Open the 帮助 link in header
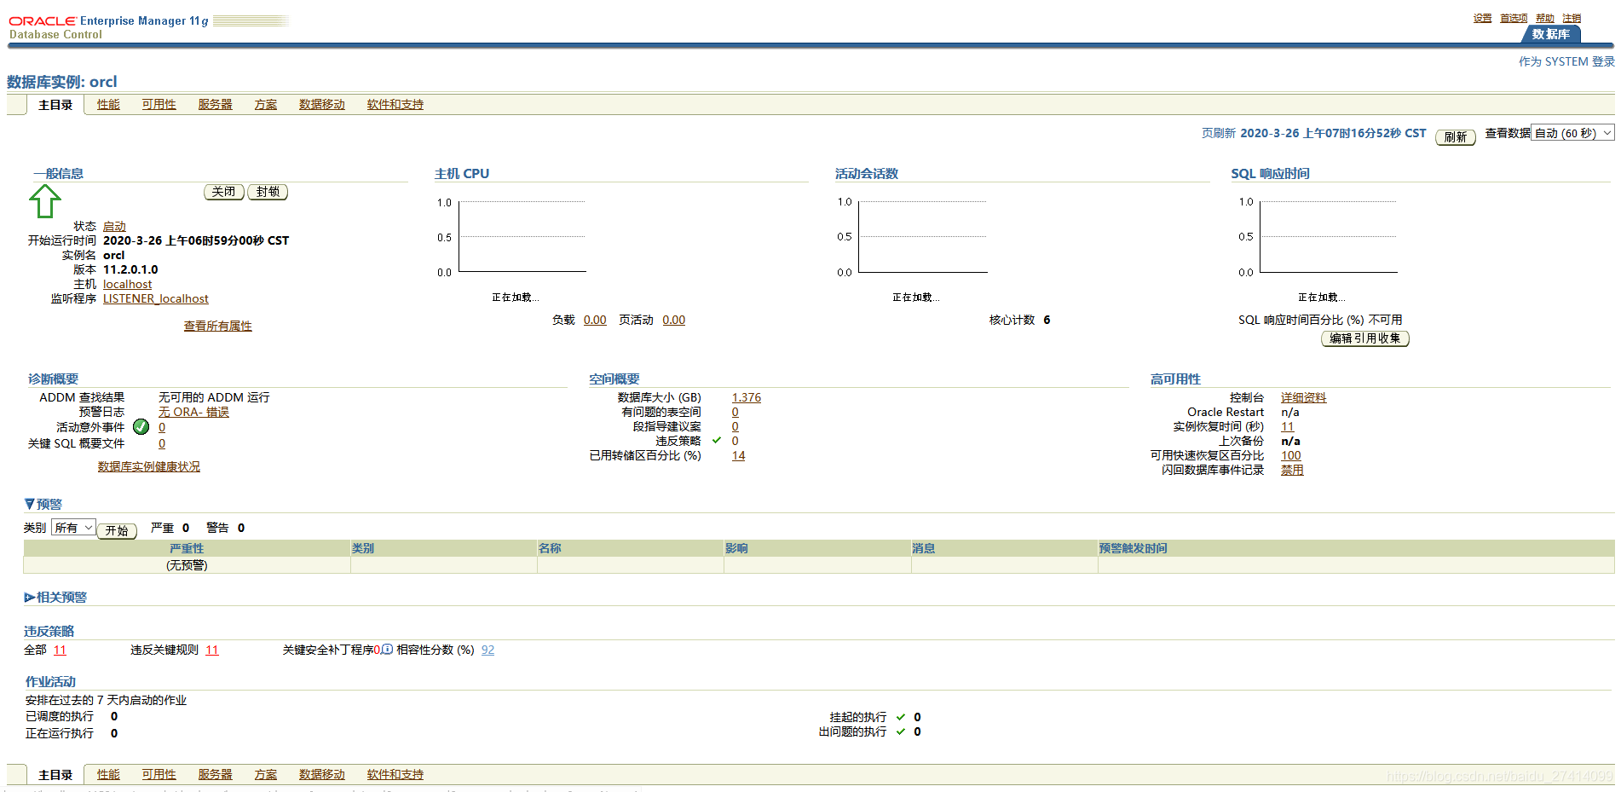1621x792 pixels. [1545, 18]
